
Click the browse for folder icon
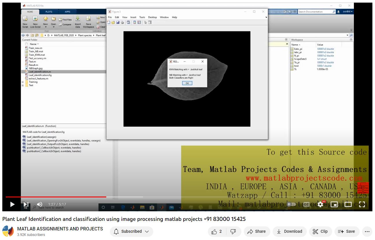(37, 35)
